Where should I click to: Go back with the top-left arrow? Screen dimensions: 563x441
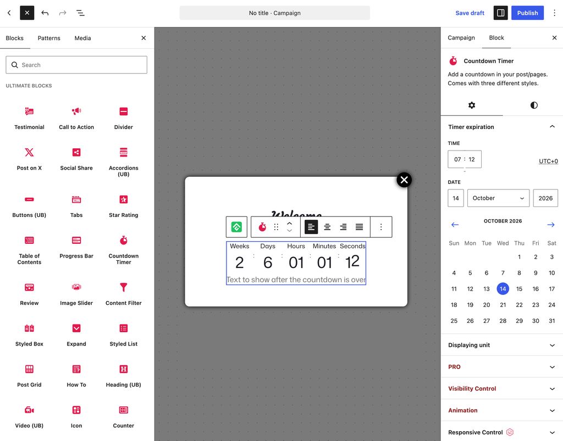[9, 13]
